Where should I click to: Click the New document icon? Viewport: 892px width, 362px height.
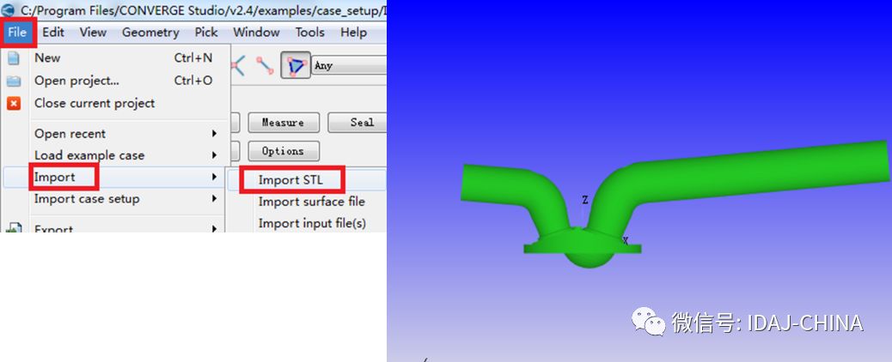[13, 58]
